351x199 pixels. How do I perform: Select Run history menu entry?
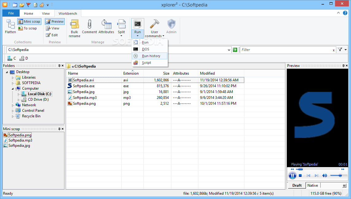pyautogui.click(x=149, y=56)
